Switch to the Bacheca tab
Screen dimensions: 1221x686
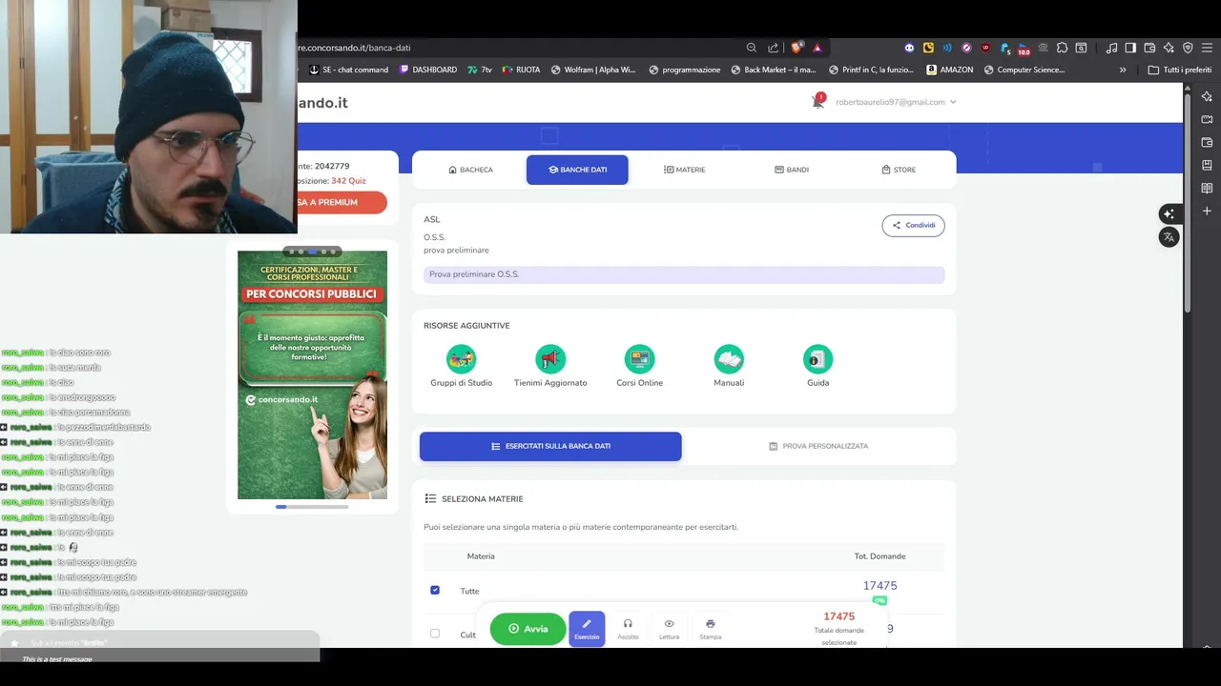click(470, 170)
